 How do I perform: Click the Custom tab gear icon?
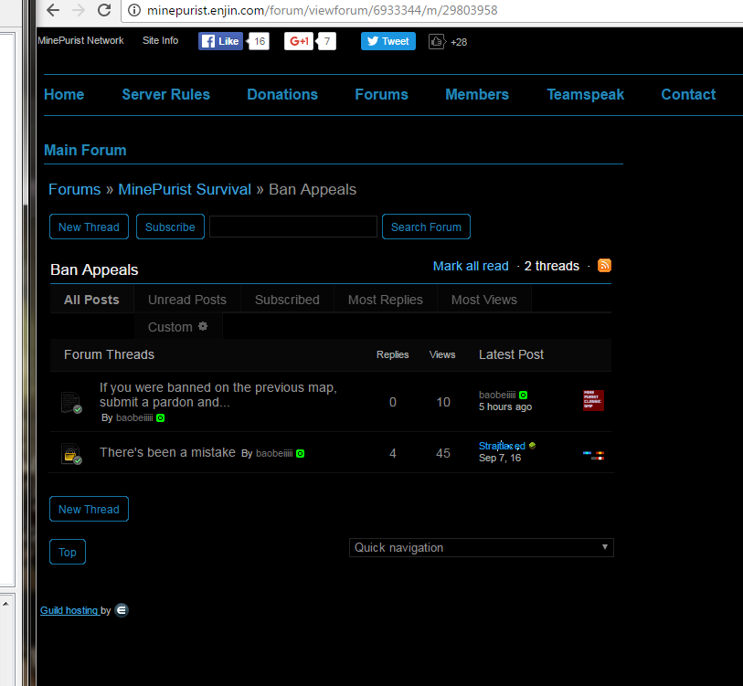203,326
